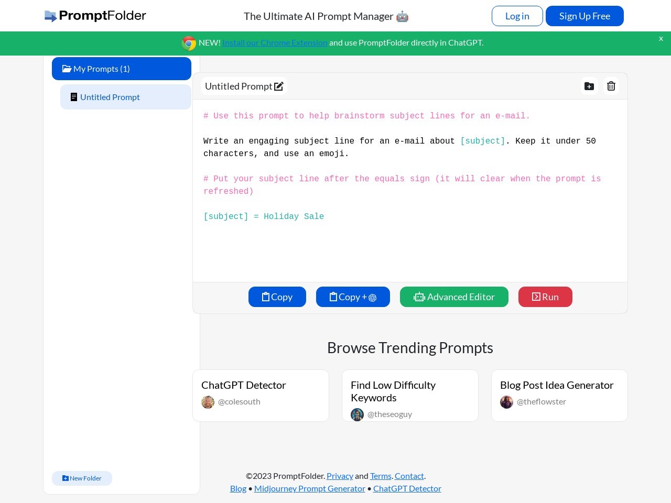671x503 pixels.
Task: Click the Copy + ChatGPT button
Action: [353, 297]
